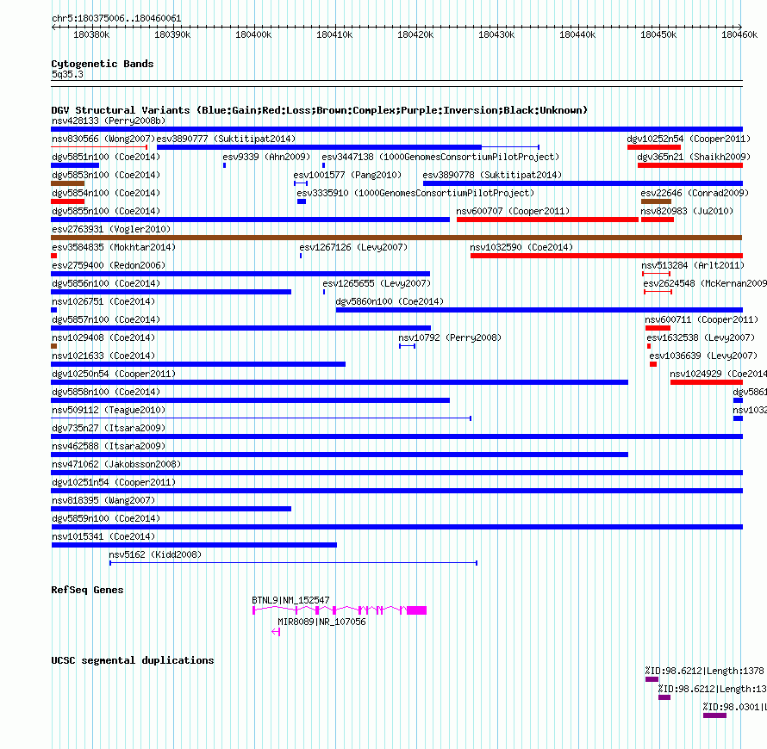
Task: Select the 5q35.3 band label
Action: 67,74
